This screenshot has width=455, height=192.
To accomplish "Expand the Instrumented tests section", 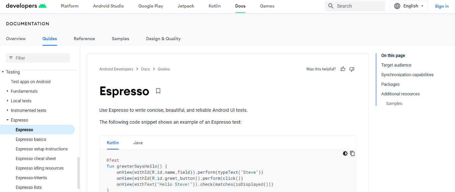I will (8, 110).
